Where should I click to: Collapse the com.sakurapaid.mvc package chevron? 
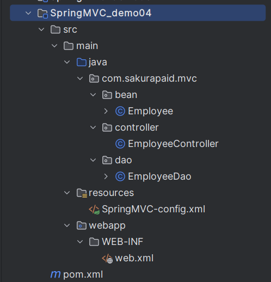click(80, 78)
